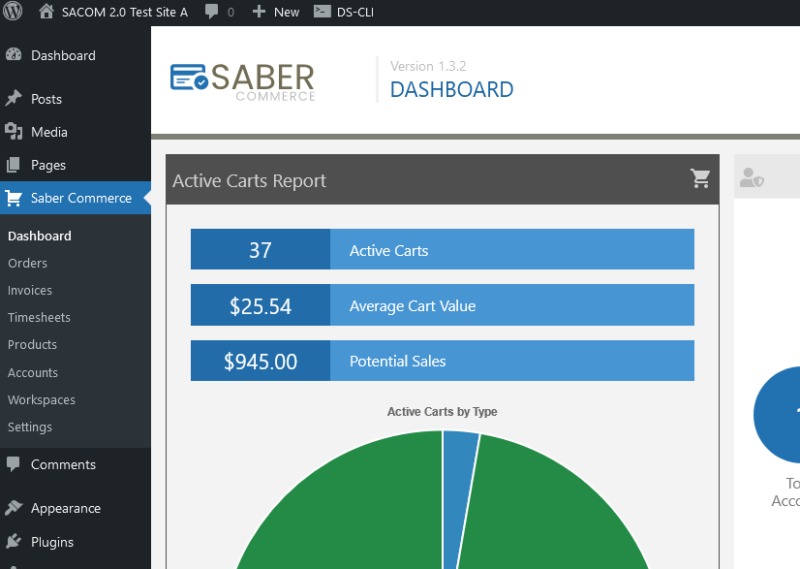Open the comments bubble in admin bar

click(x=211, y=12)
